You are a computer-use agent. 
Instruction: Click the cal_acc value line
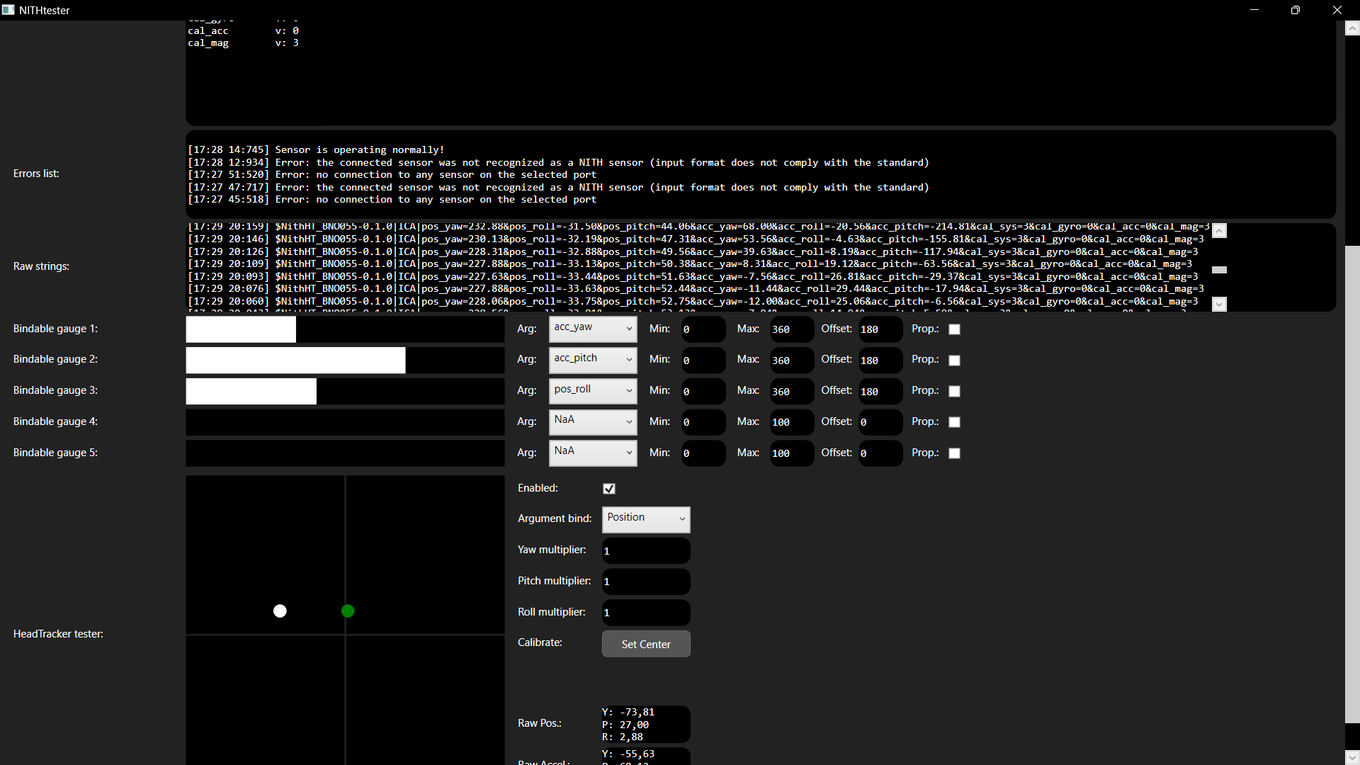(243, 30)
